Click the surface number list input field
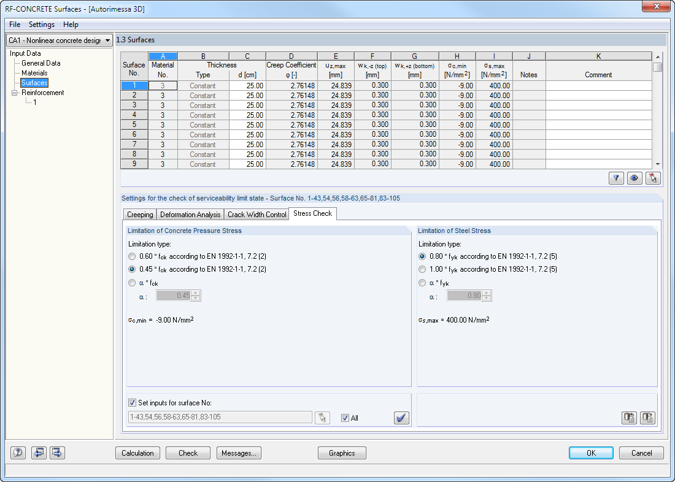This screenshot has width=675, height=482. 220,417
